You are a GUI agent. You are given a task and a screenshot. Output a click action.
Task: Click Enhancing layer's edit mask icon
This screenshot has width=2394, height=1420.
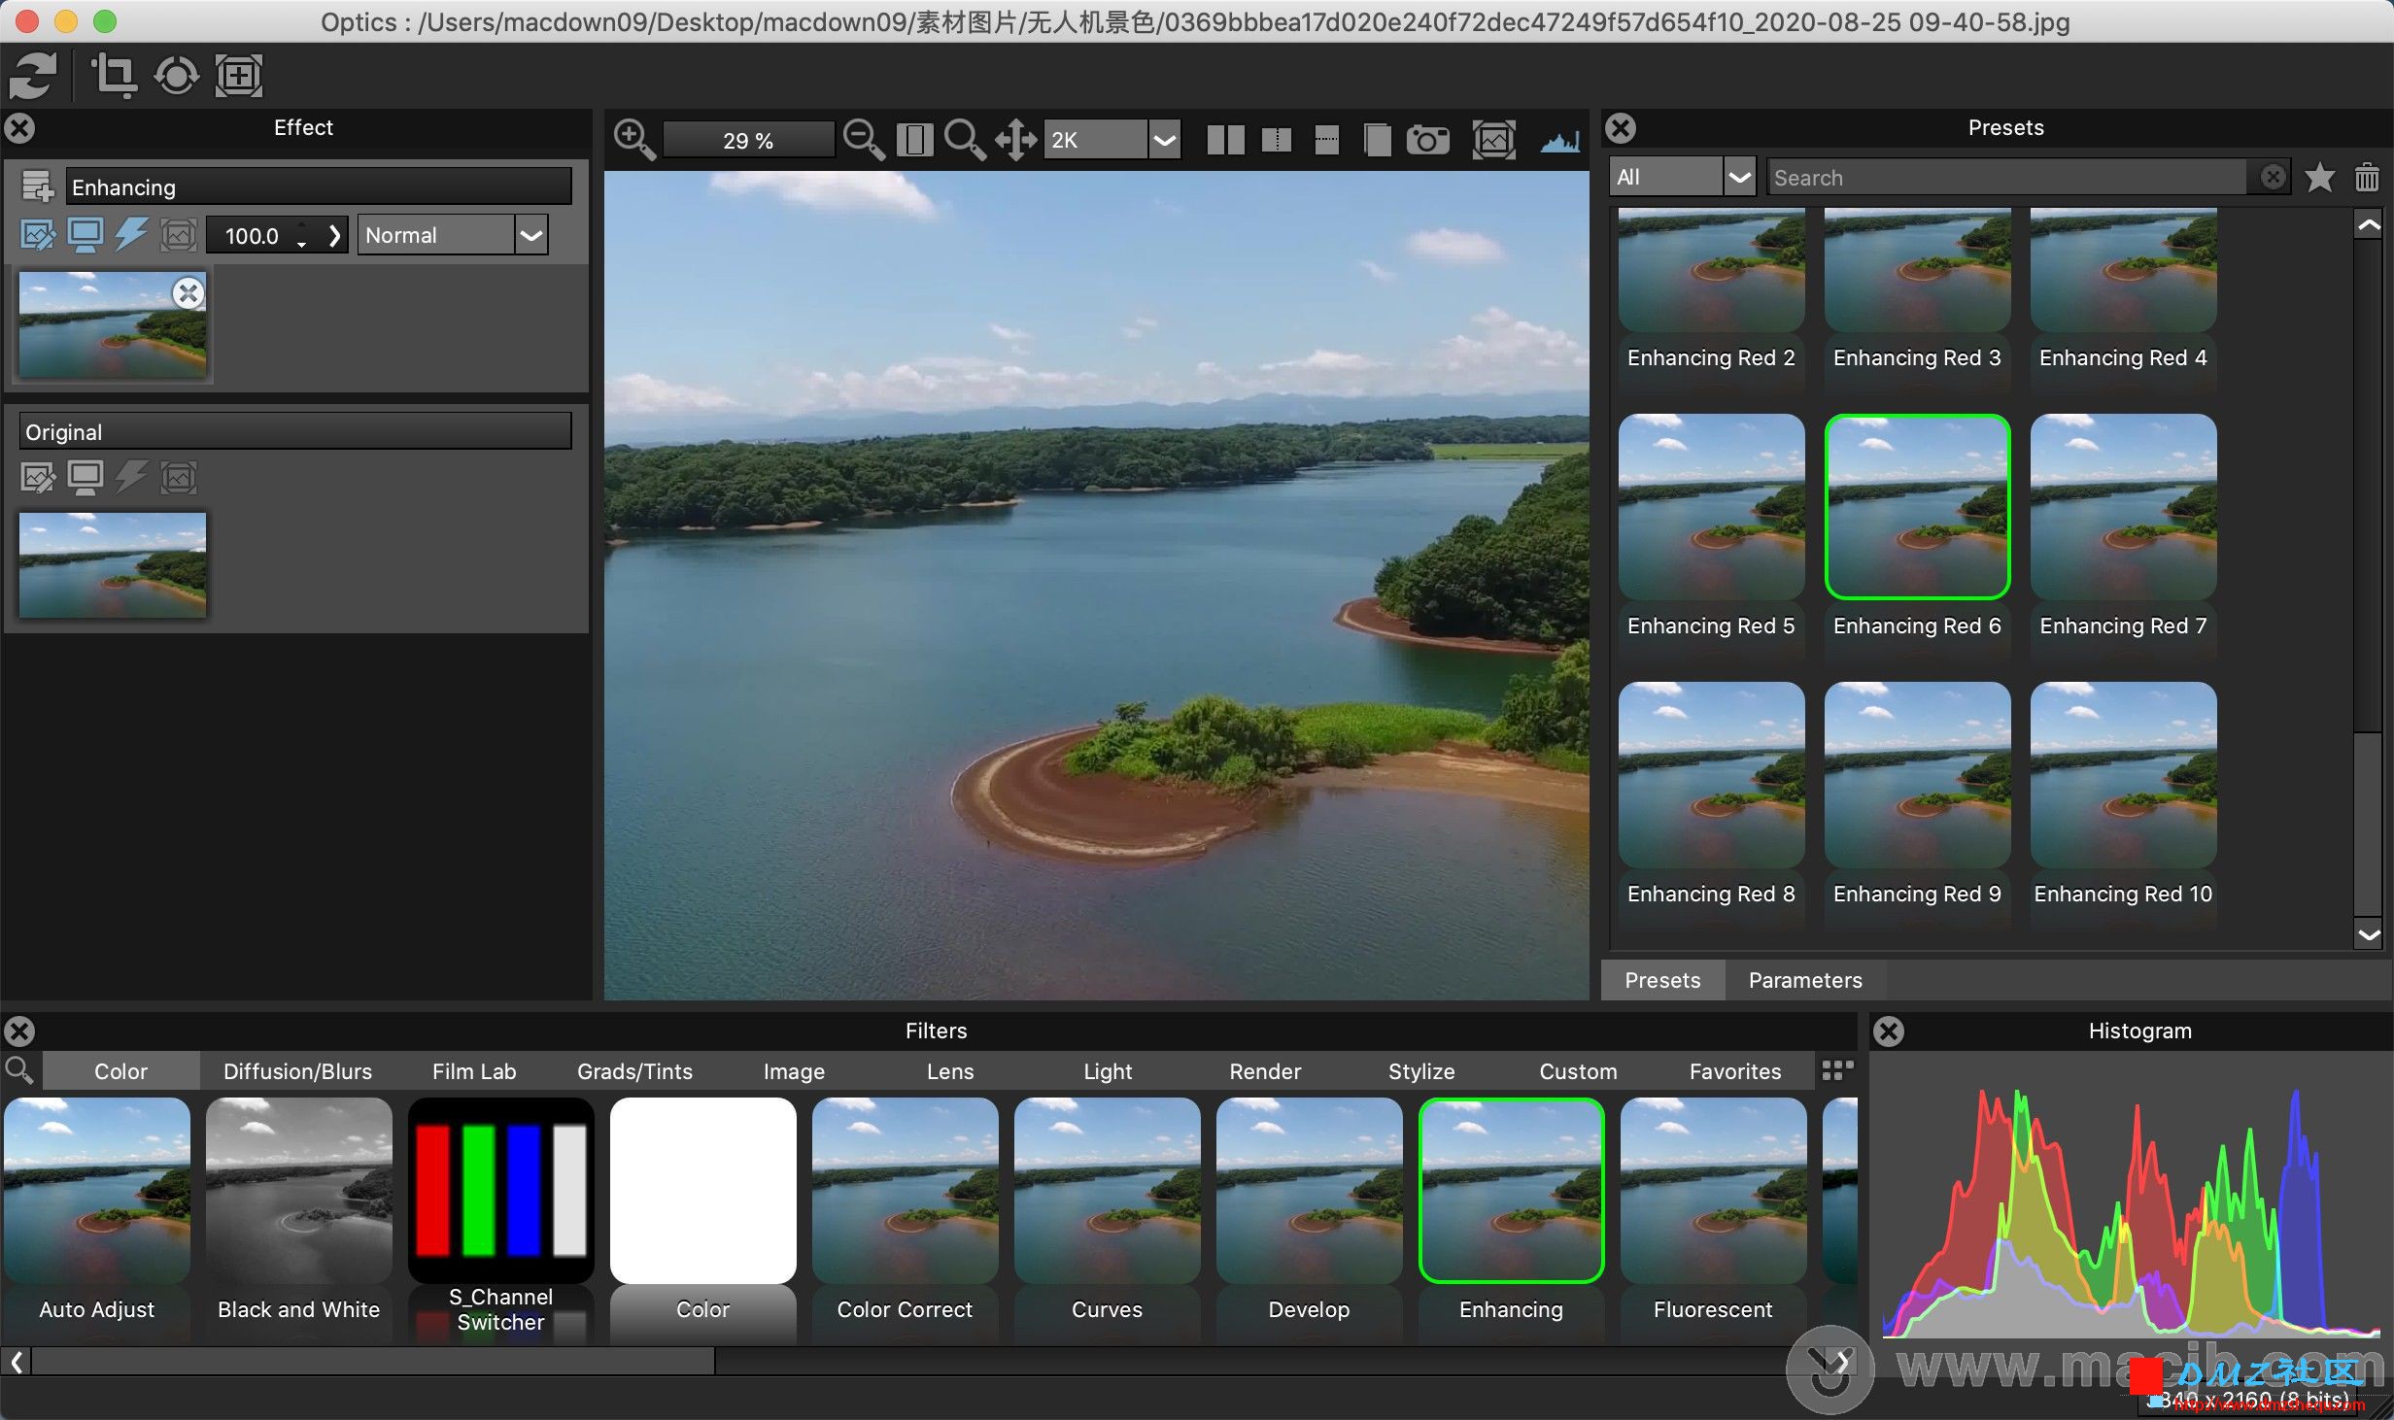(38, 235)
